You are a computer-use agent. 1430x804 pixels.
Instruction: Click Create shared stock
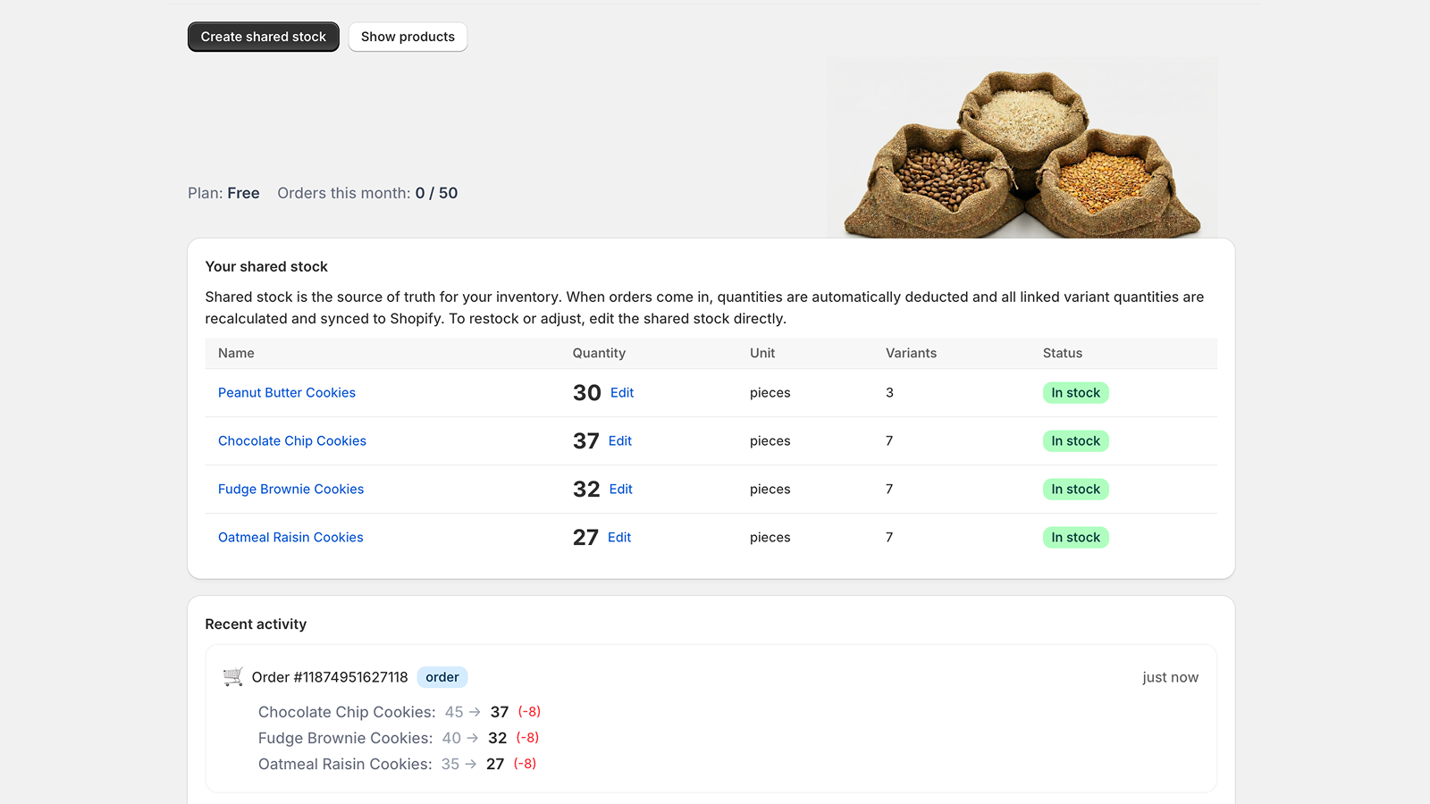coord(263,37)
